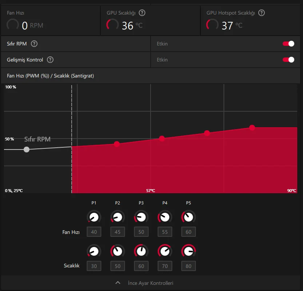Open help icon next to GPU Sıcaklığı

[142, 13]
